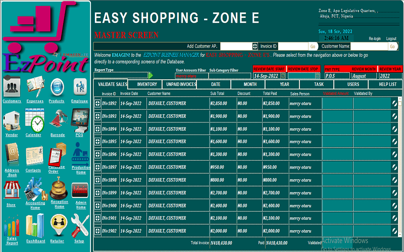Open the Sales Report chart icon
Image resolution: width=404 pixels, height=252 pixels.
click(12, 225)
